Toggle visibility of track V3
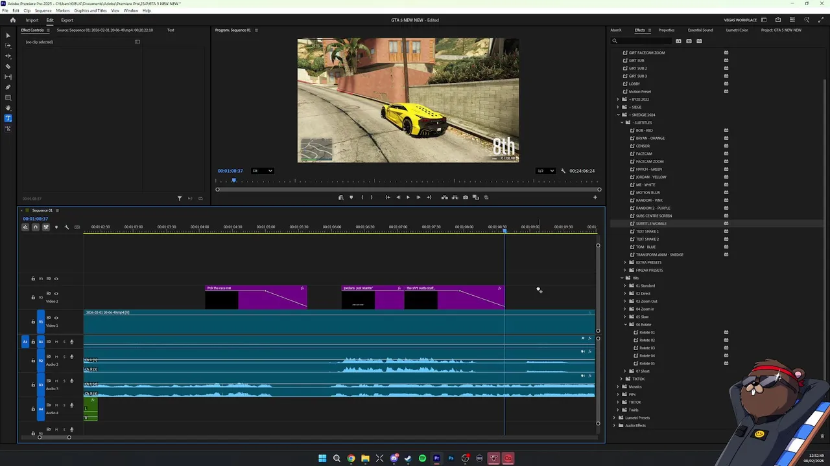This screenshot has width=830, height=466. click(56, 279)
